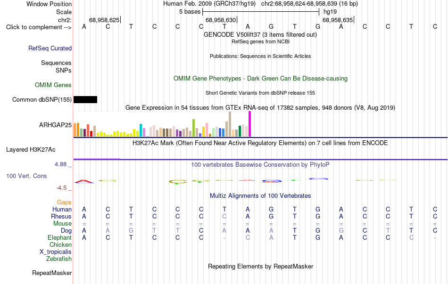Click the GTEx Gene Expression track title
The image size is (448, 284).
[x=260, y=107]
